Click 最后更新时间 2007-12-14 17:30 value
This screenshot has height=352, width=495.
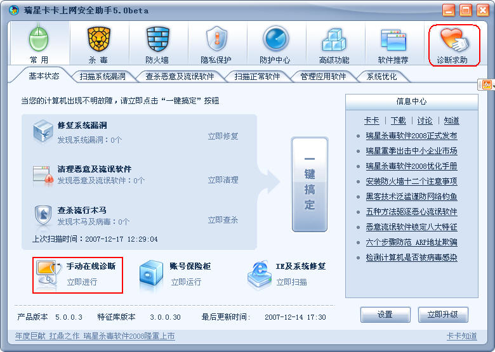pyautogui.click(x=295, y=317)
